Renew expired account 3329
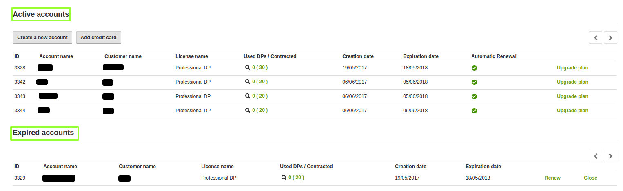Viewport: 623px width, 191px height. 552,178
